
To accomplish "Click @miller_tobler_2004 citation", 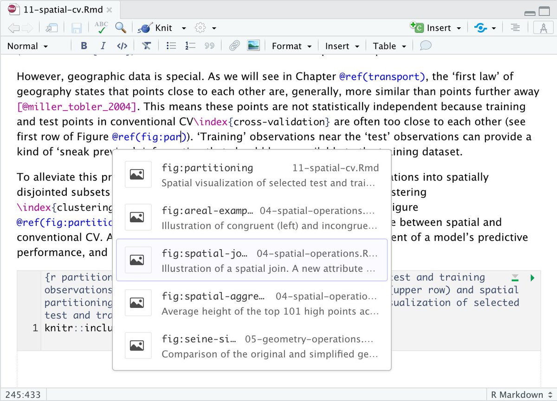I will pyautogui.click(x=78, y=107).
